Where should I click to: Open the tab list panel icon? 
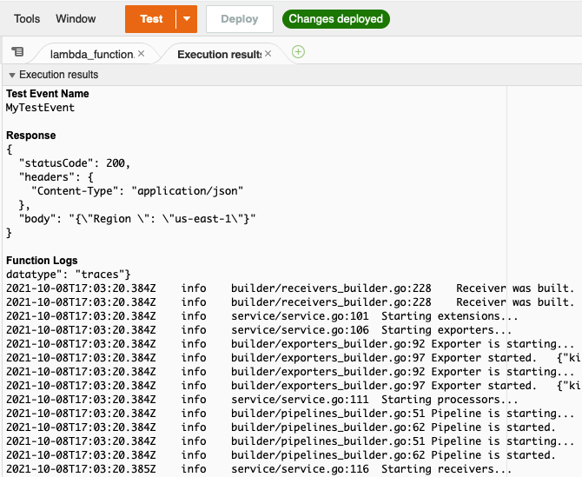pos(17,51)
